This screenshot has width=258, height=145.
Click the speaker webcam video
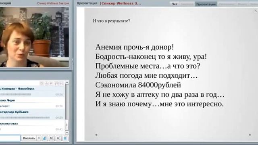[34, 37]
